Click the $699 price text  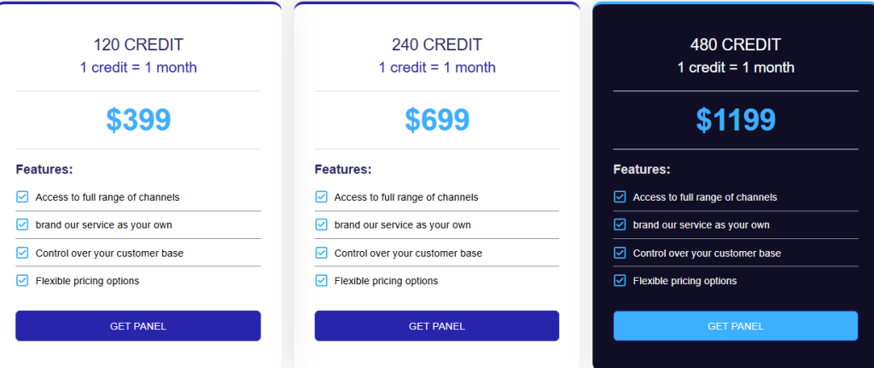(437, 120)
